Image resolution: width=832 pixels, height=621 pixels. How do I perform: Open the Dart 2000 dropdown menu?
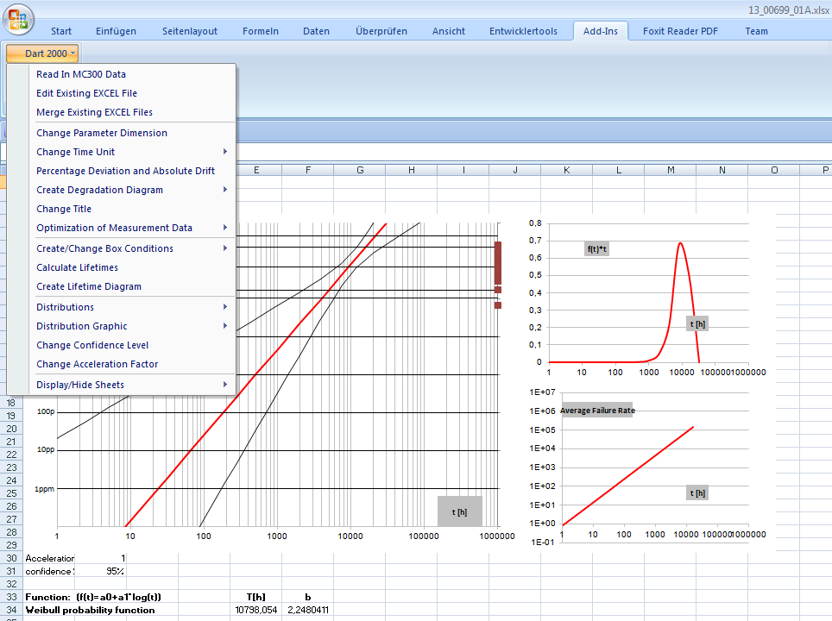(x=43, y=53)
